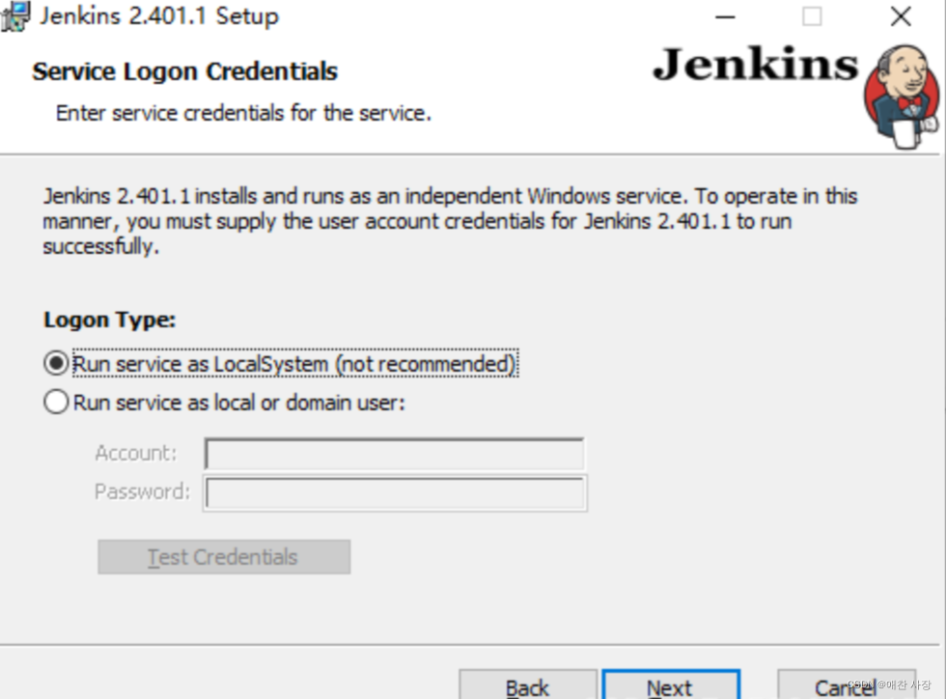
Task: Click inside the Account text field
Action: [x=394, y=454]
